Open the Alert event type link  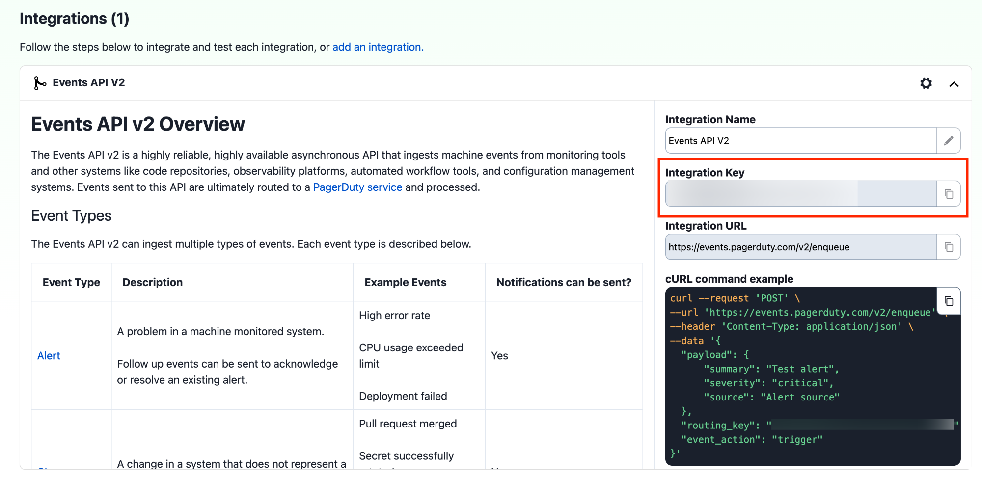click(49, 356)
